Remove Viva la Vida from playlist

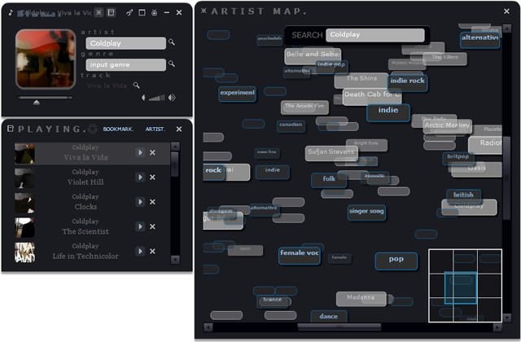[x=152, y=152]
